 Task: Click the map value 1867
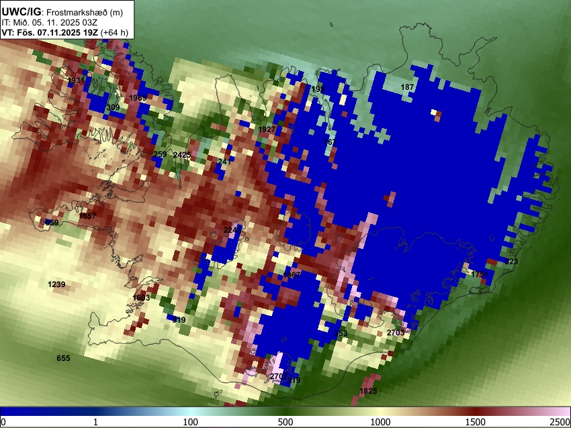point(292,275)
